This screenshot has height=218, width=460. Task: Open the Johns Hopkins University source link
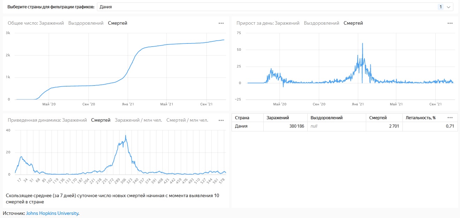(52, 213)
